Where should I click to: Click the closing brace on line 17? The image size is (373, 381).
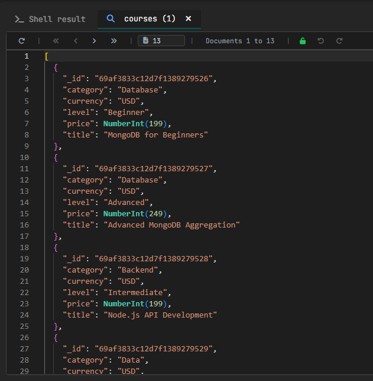coord(56,236)
